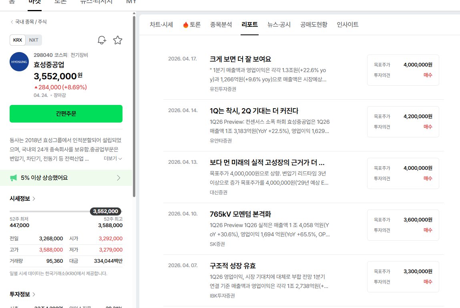The width and height of the screenshot is (460, 308).
Task: Open the 뉴스·공시 tab
Action: (x=279, y=25)
